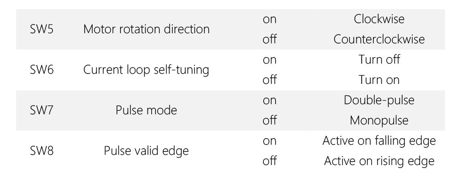Click the Pulse valid edge cell
The height and width of the screenshot is (194, 461).
[x=146, y=151]
